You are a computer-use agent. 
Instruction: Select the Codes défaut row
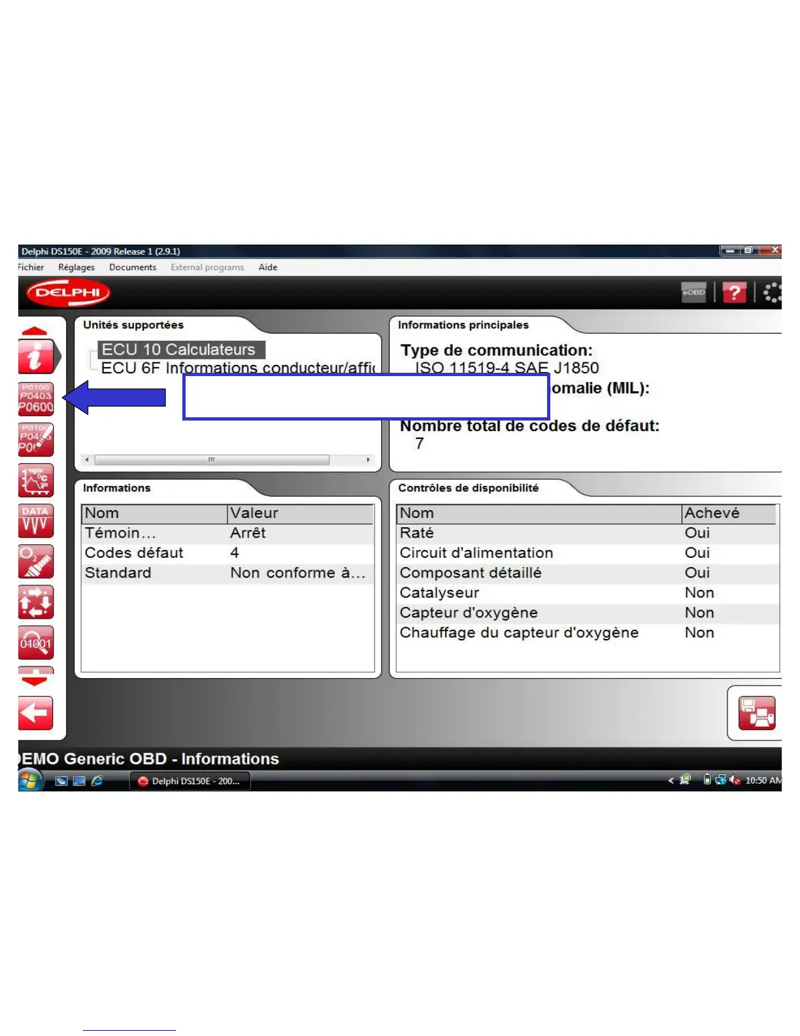pos(227,553)
